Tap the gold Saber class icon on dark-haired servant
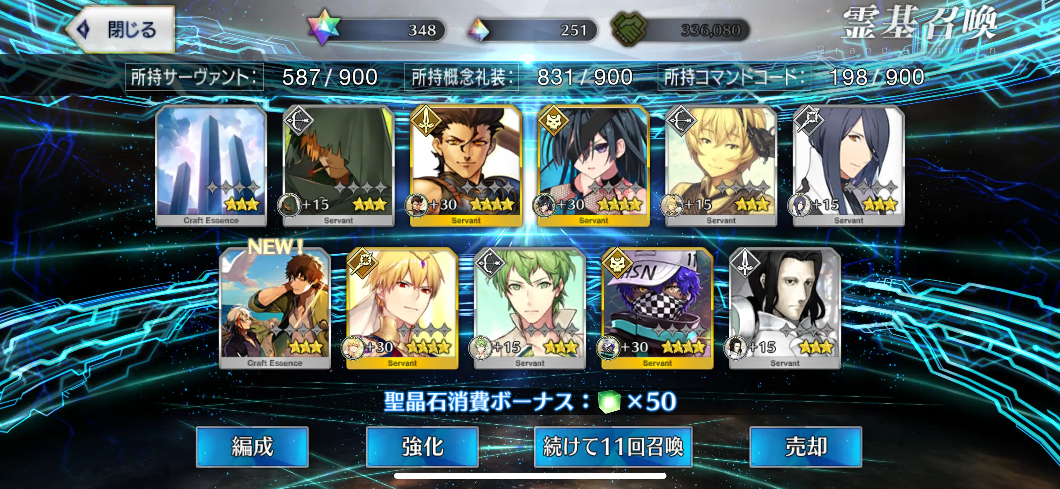1060x489 pixels. click(426, 120)
